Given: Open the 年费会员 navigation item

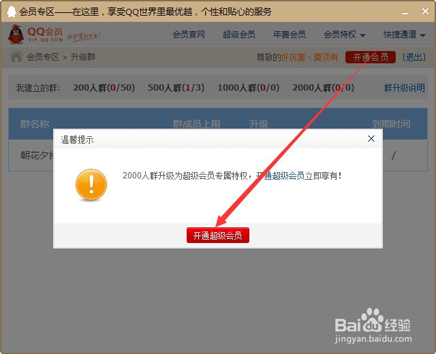Looking at the screenshot, I should (x=289, y=35).
